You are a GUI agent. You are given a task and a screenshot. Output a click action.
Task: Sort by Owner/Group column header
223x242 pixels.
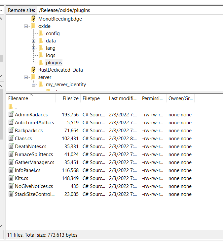point(180,98)
